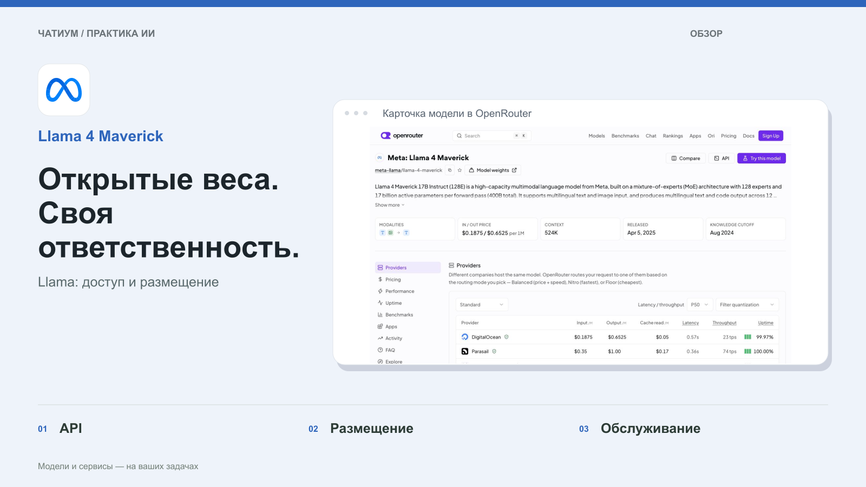
Task: Focus the Search input field
Action: coord(491,136)
